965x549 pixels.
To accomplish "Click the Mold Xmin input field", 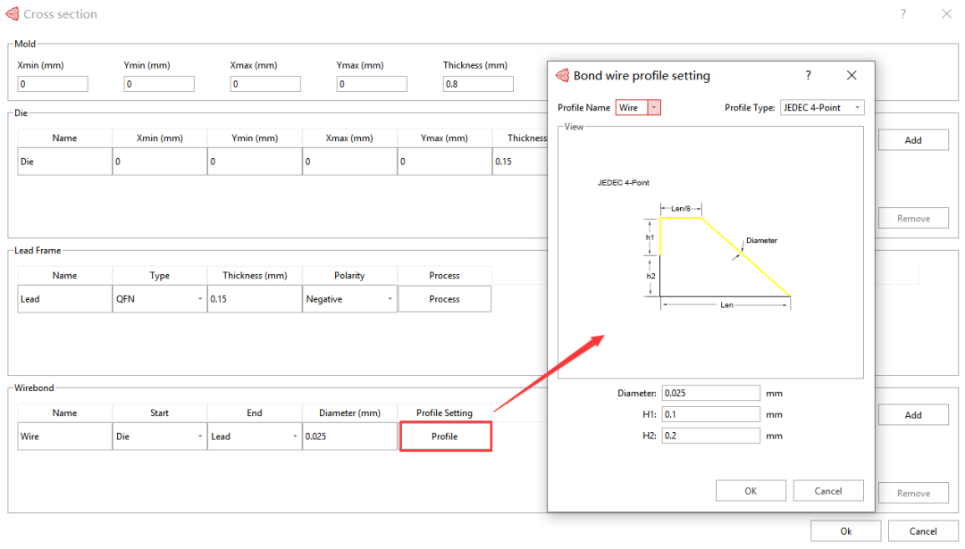I will [53, 84].
